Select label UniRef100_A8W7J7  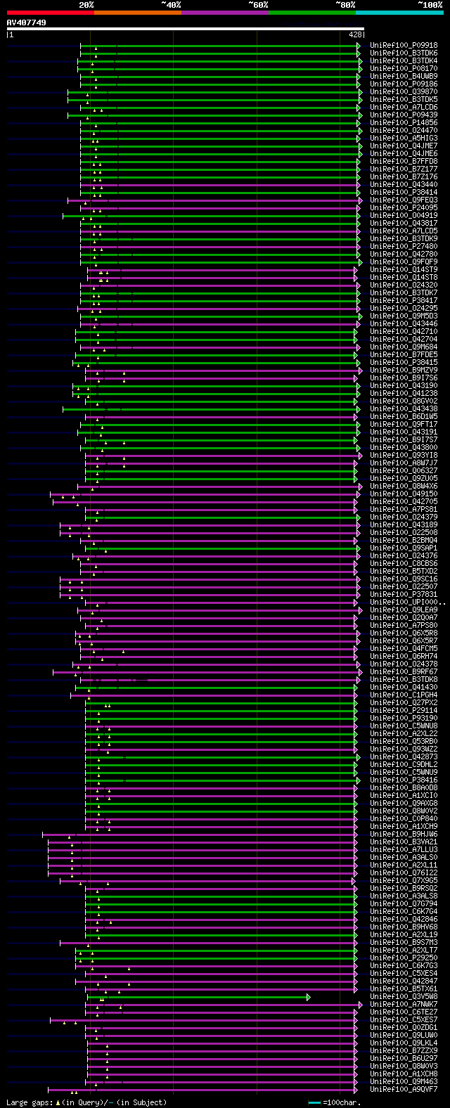[404, 463]
